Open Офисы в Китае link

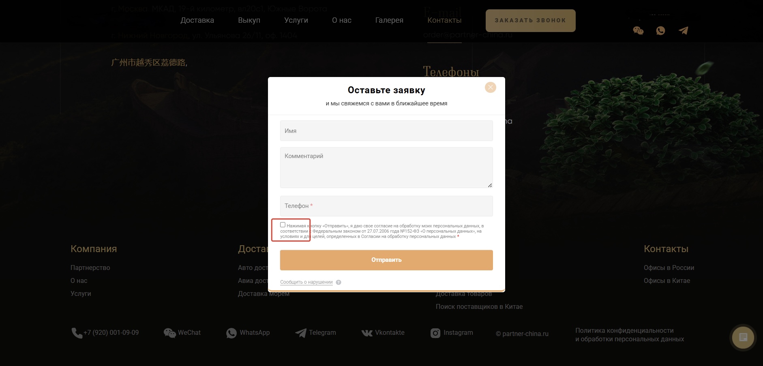click(x=667, y=280)
